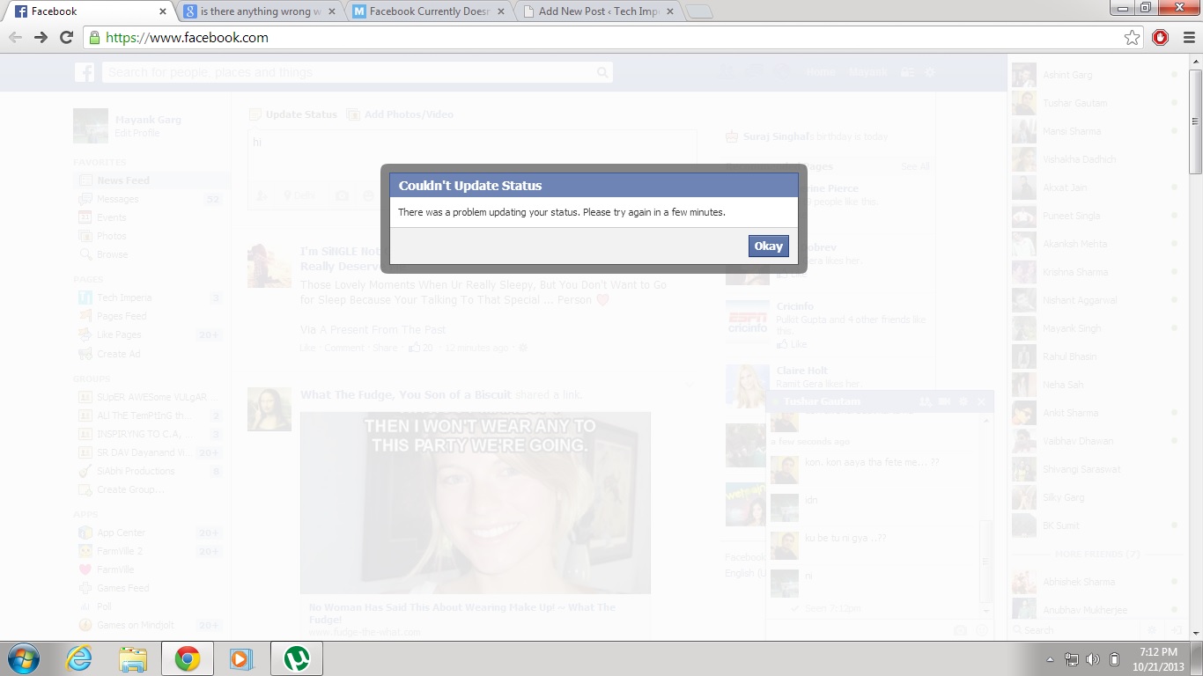The height and width of the screenshot is (676, 1203).
Task: Open the Chrome menu (three bars)
Action: (x=1189, y=37)
